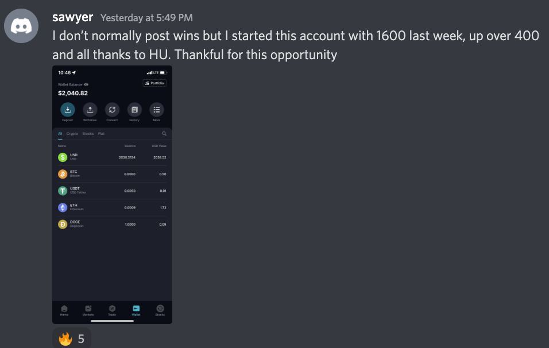This screenshot has height=348, width=549.
Task: Click the Portfolio button
Action: 154,83
